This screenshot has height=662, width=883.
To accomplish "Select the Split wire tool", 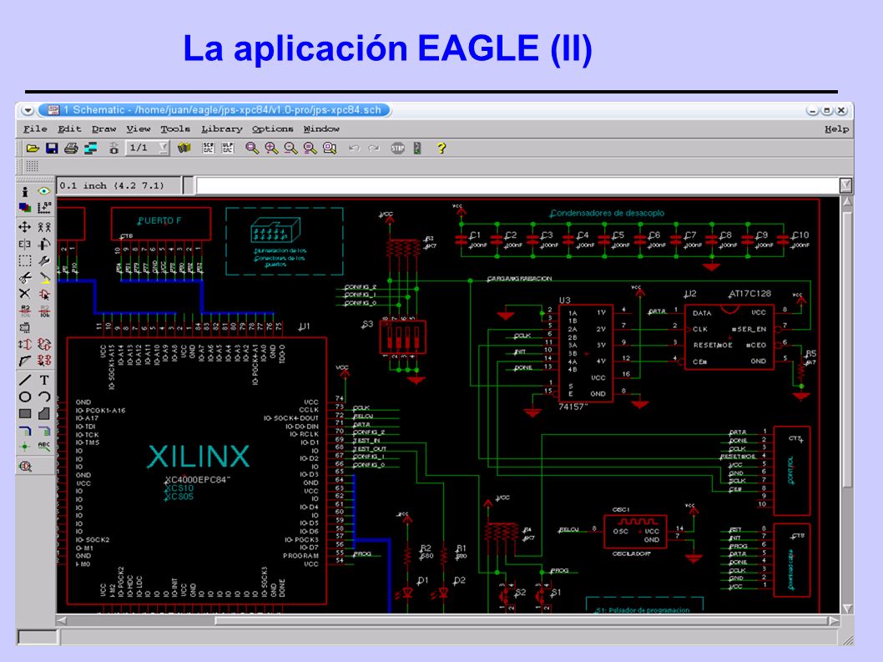I will [x=25, y=361].
